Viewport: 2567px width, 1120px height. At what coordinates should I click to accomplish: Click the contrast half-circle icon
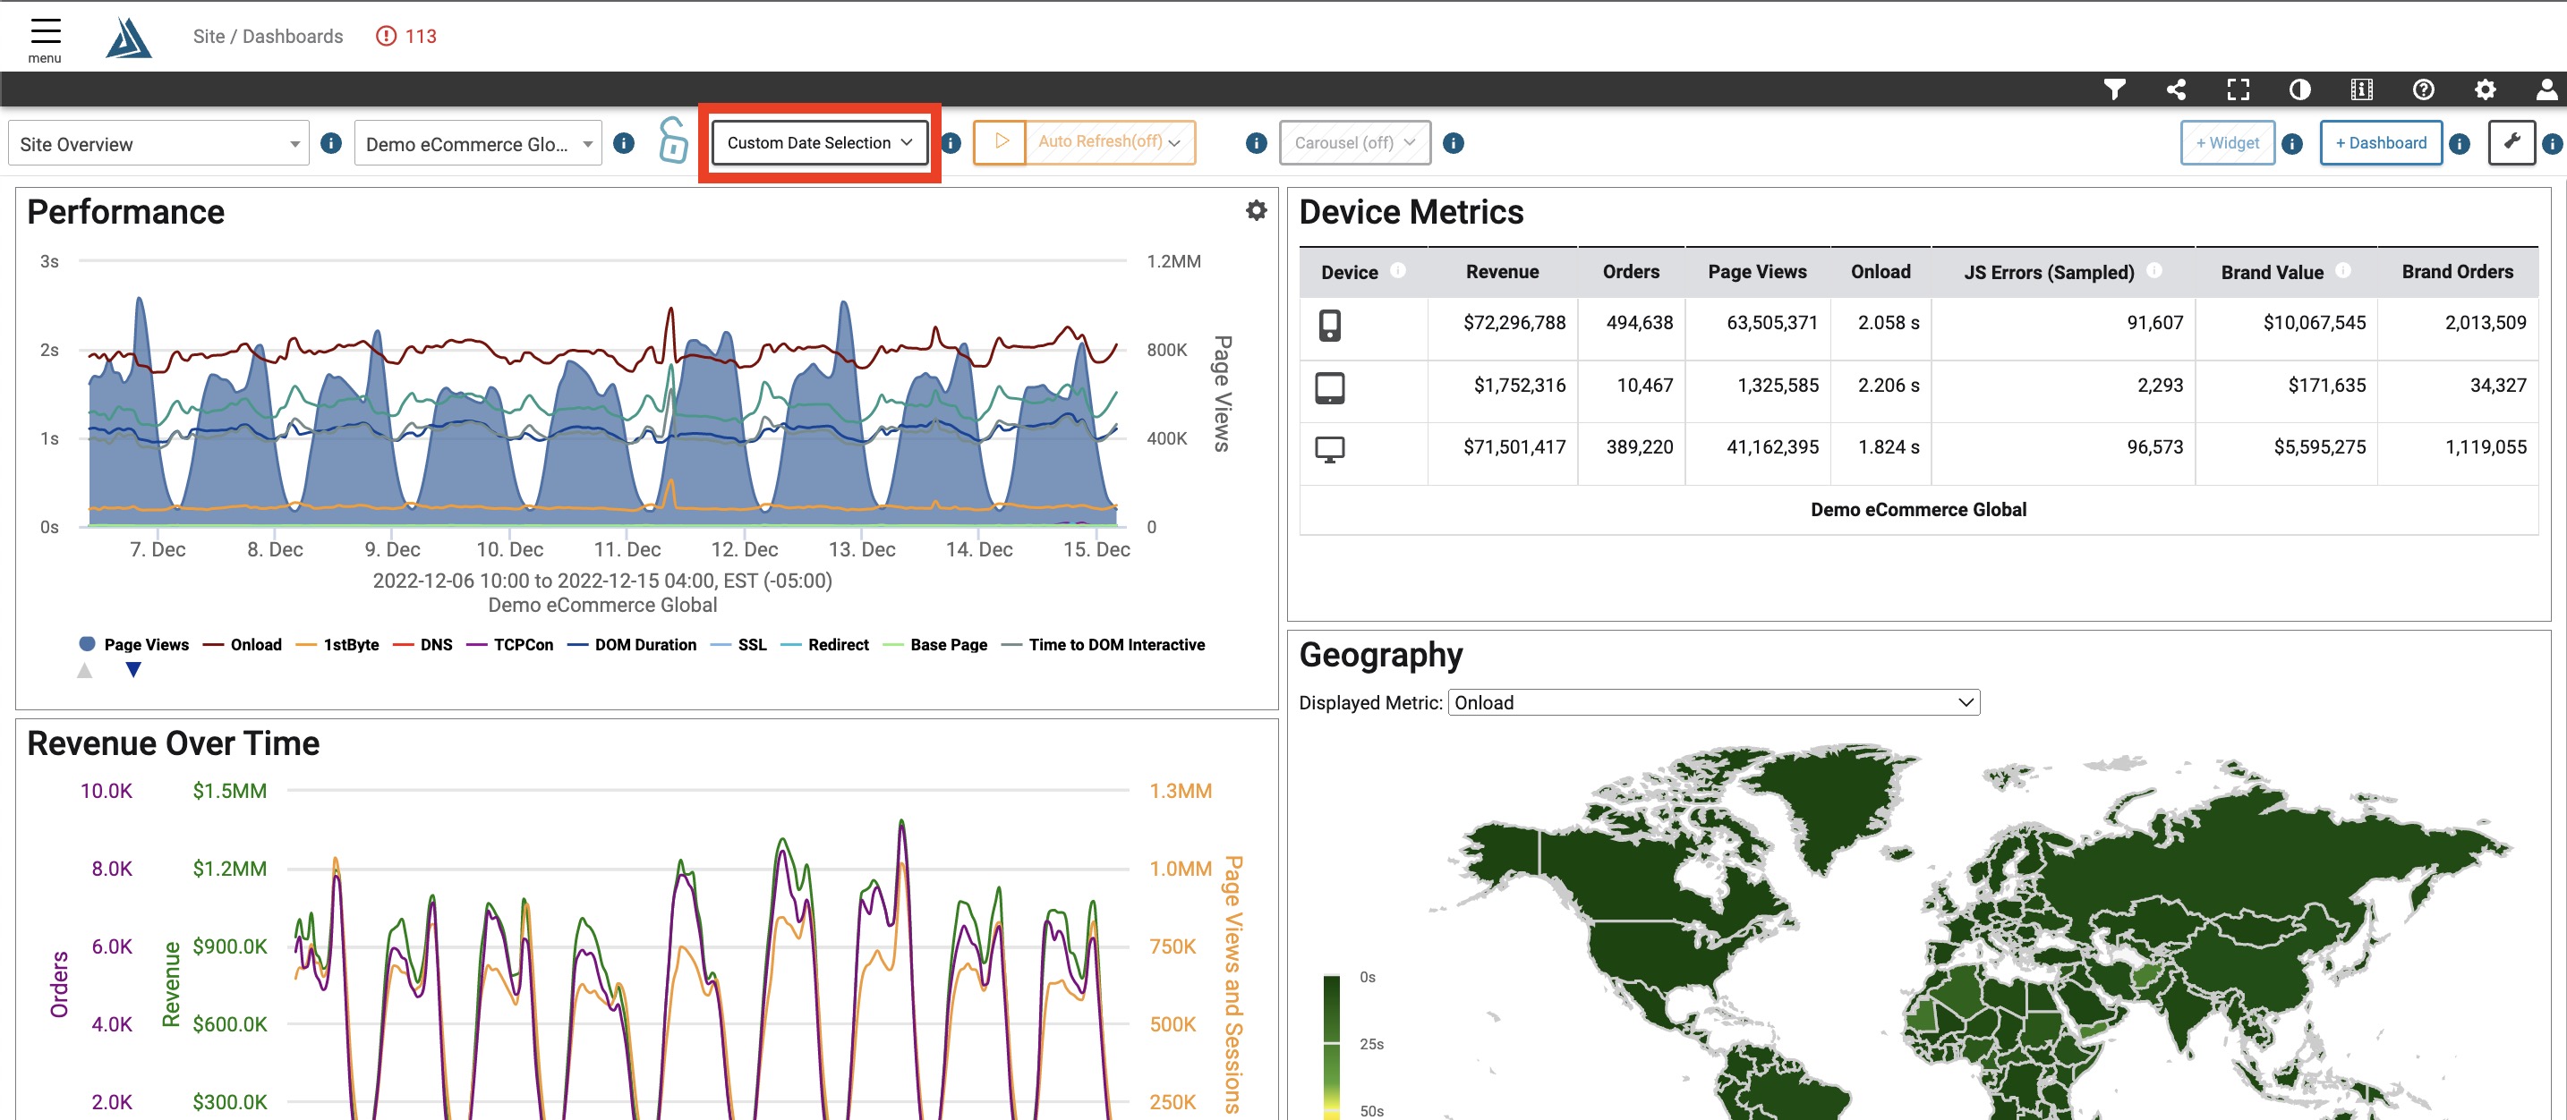(2299, 89)
